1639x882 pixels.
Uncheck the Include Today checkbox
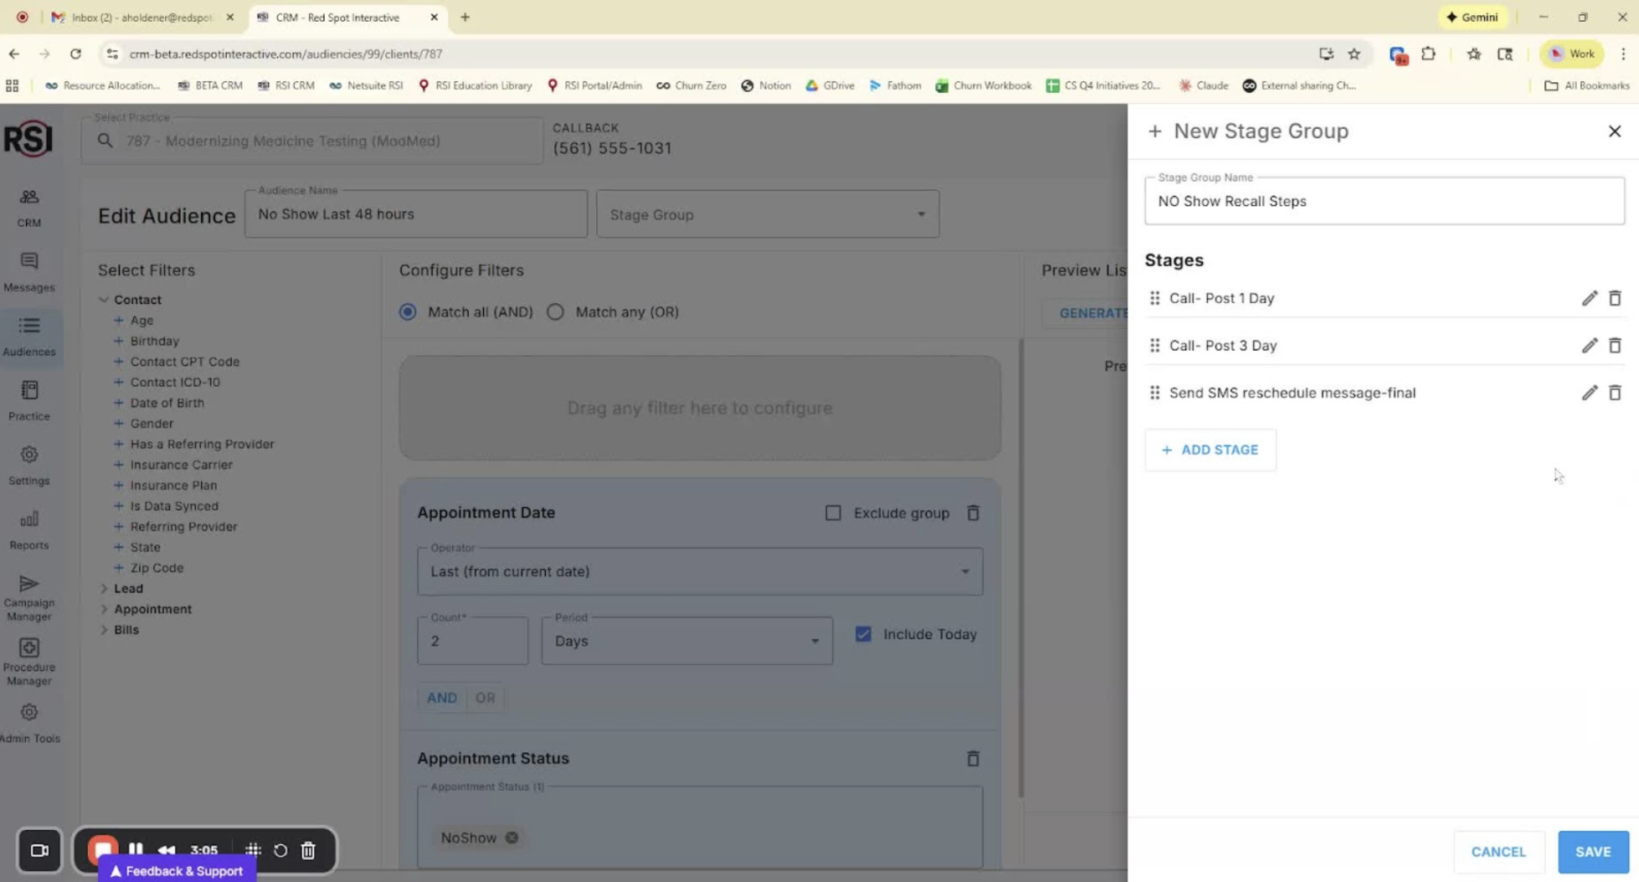(863, 634)
